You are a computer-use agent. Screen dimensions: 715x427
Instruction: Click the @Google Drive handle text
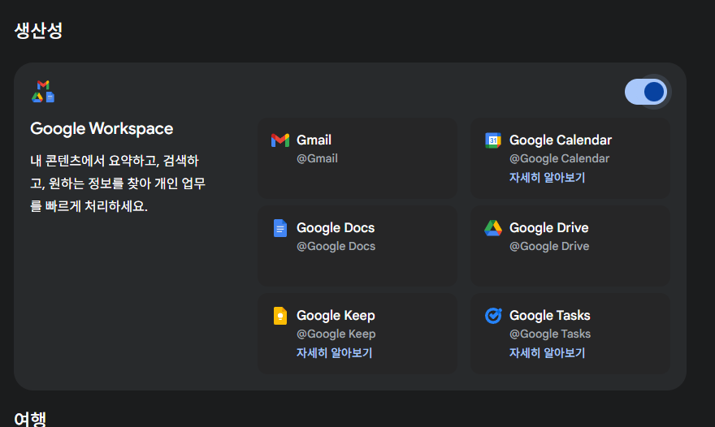point(549,246)
